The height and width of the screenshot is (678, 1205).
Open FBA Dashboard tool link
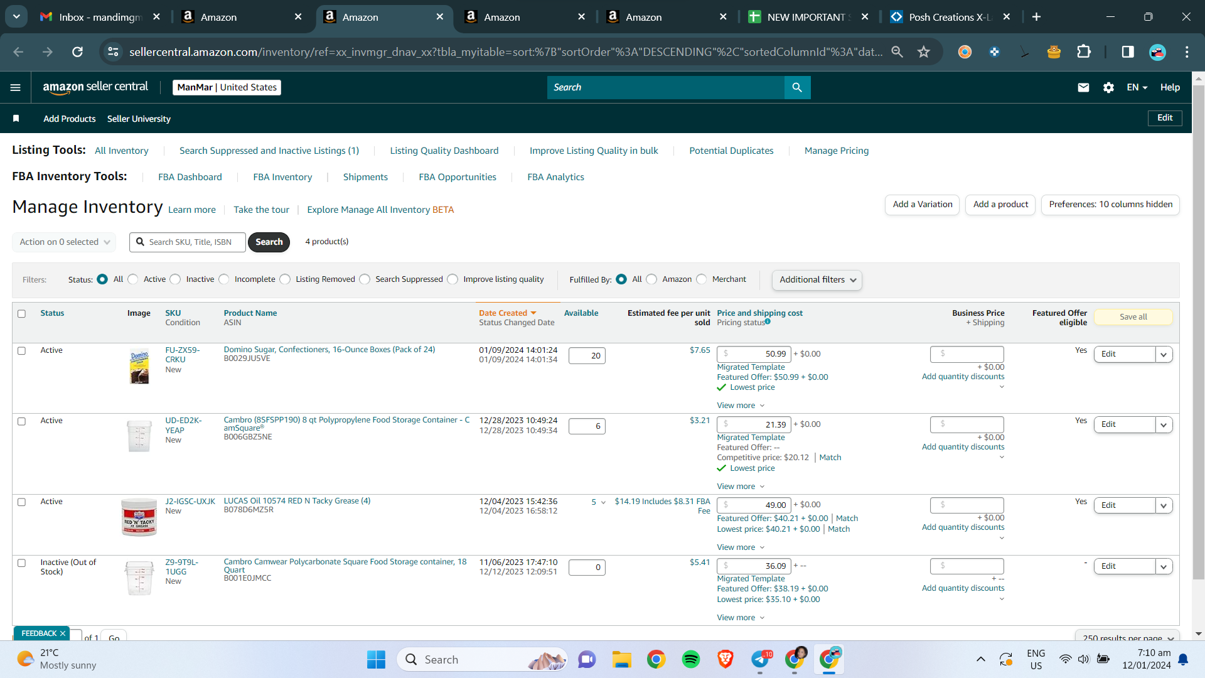tap(190, 177)
